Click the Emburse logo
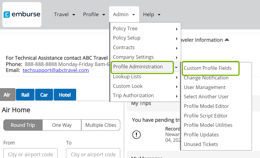260x158 pixels. 22,15
